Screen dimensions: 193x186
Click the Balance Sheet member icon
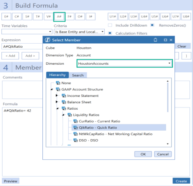click(x=64, y=102)
